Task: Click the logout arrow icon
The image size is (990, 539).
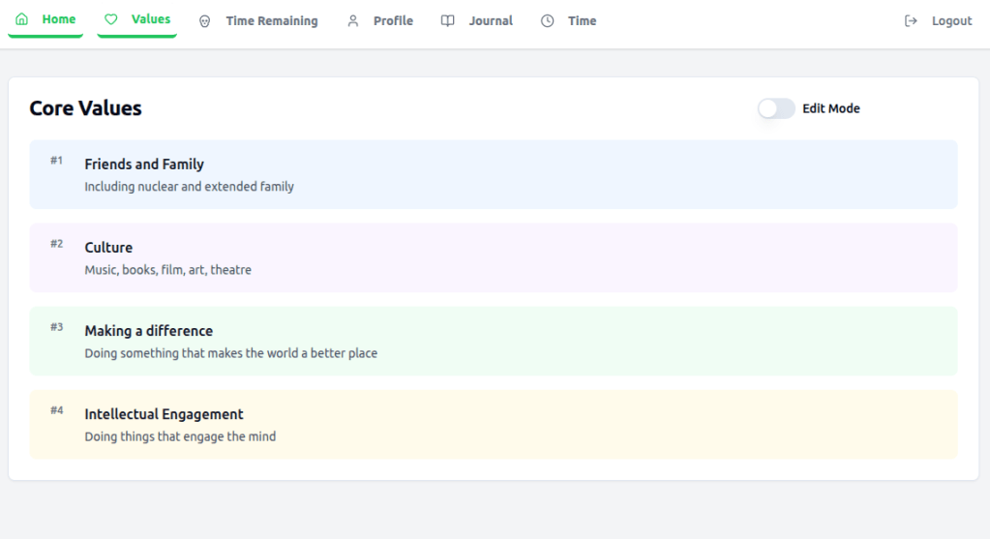Action: tap(911, 21)
